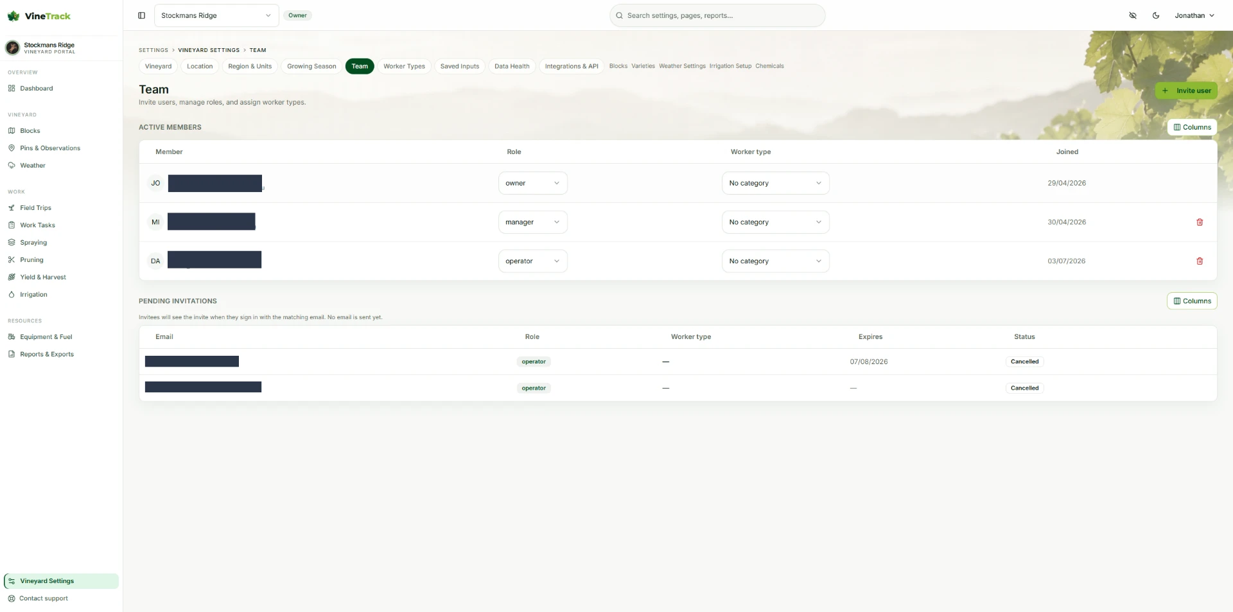Image resolution: width=1233 pixels, height=612 pixels.
Task: Navigate to Field Trips
Action: click(60, 208)
